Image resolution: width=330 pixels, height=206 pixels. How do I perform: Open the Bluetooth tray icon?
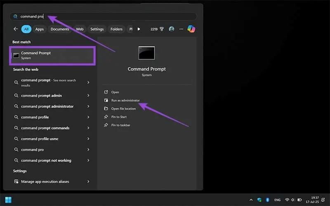[x=267, y=200]
